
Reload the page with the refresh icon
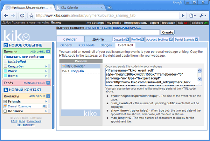22,16
